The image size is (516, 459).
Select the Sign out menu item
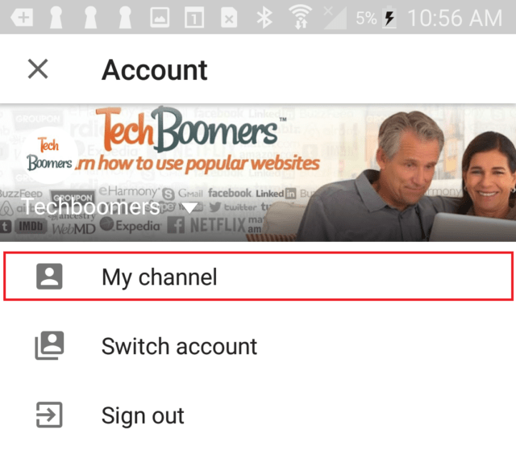pyautogui.click(x=258, y=415)
